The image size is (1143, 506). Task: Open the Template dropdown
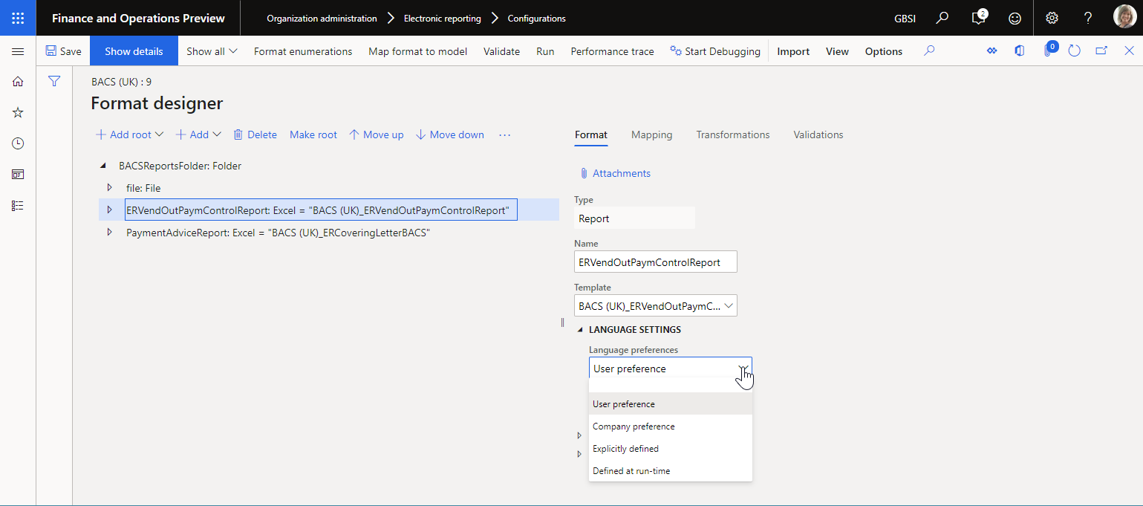[729, 305]
